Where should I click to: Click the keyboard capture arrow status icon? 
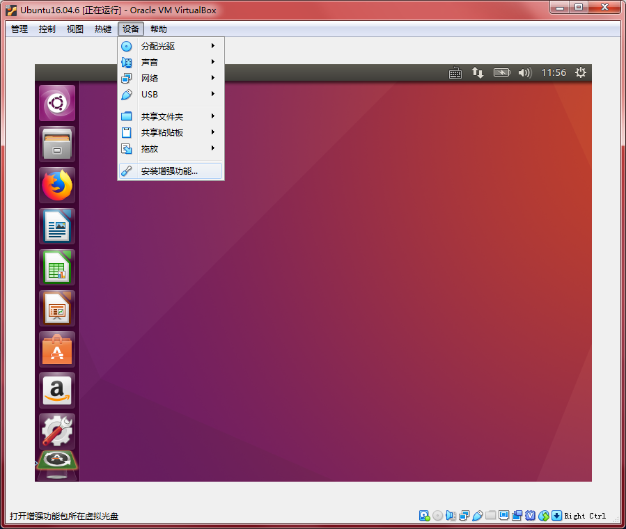[x=556, y=516]
